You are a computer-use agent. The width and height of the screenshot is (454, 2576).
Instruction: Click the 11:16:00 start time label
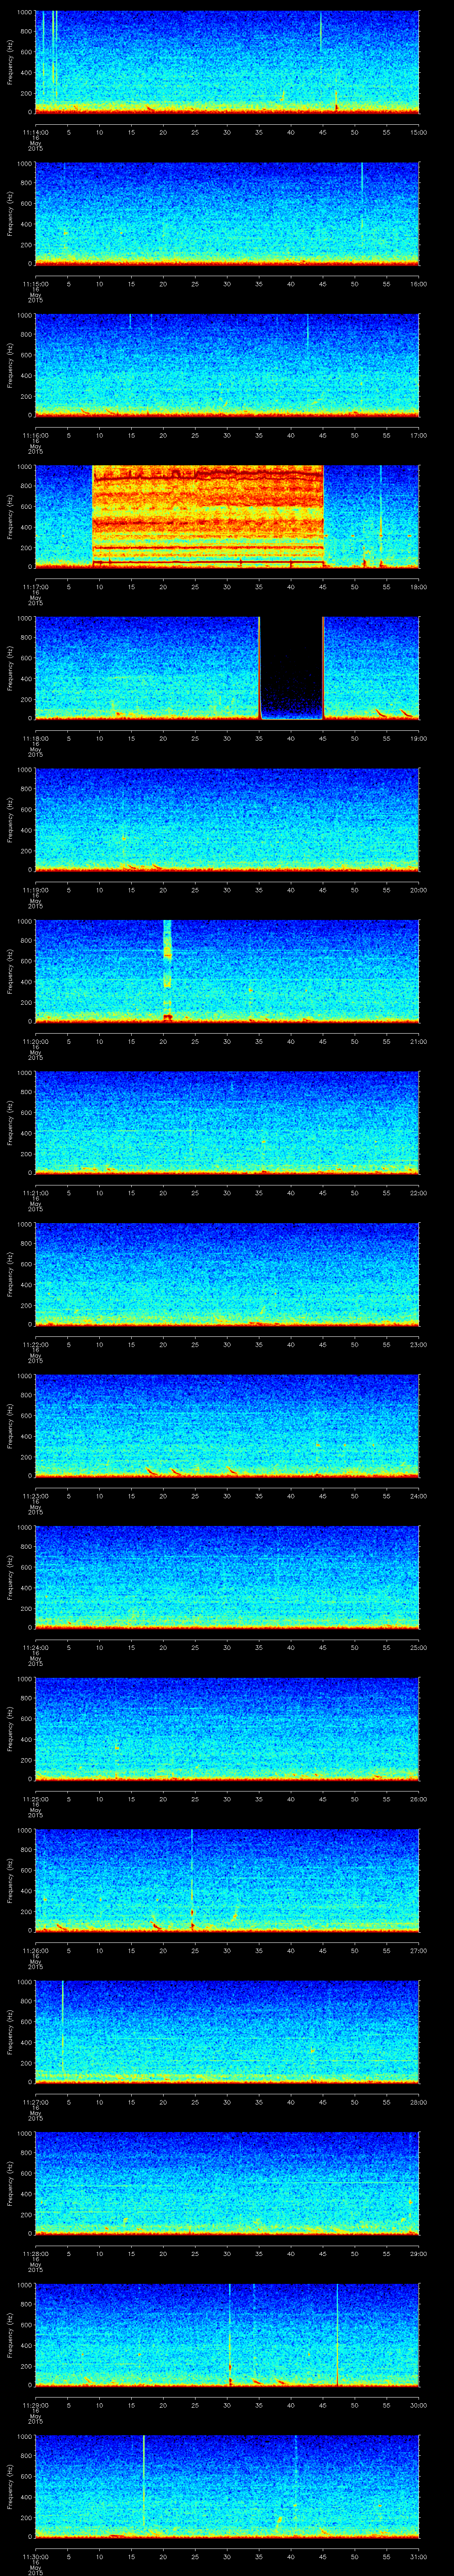coord(35,435)
